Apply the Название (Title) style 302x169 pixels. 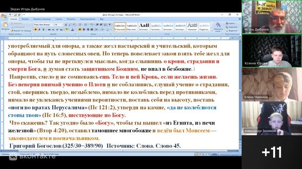coord(193,27)
